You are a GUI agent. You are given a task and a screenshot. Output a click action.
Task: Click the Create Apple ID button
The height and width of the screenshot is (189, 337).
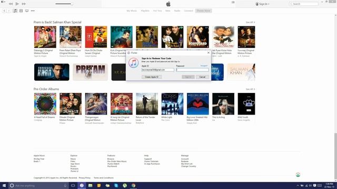pos(152,77)
